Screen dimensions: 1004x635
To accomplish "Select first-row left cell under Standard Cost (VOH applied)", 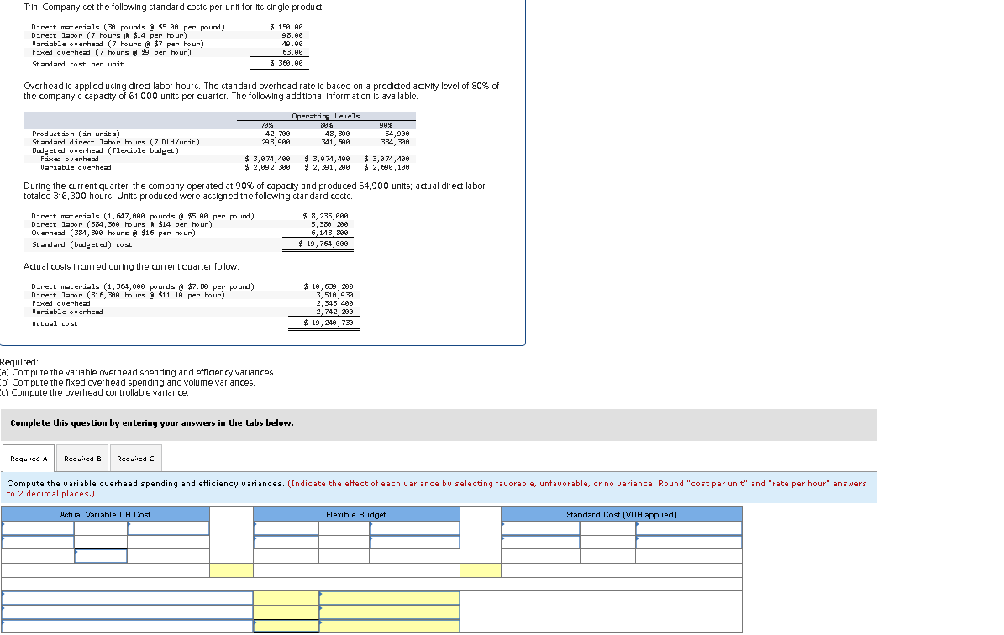I will (540, 528).
